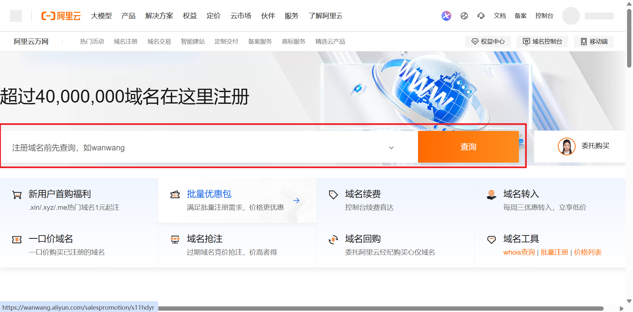Open the 服务 menu
This screenshot has width=633, height=312.
tap(292, 16)
